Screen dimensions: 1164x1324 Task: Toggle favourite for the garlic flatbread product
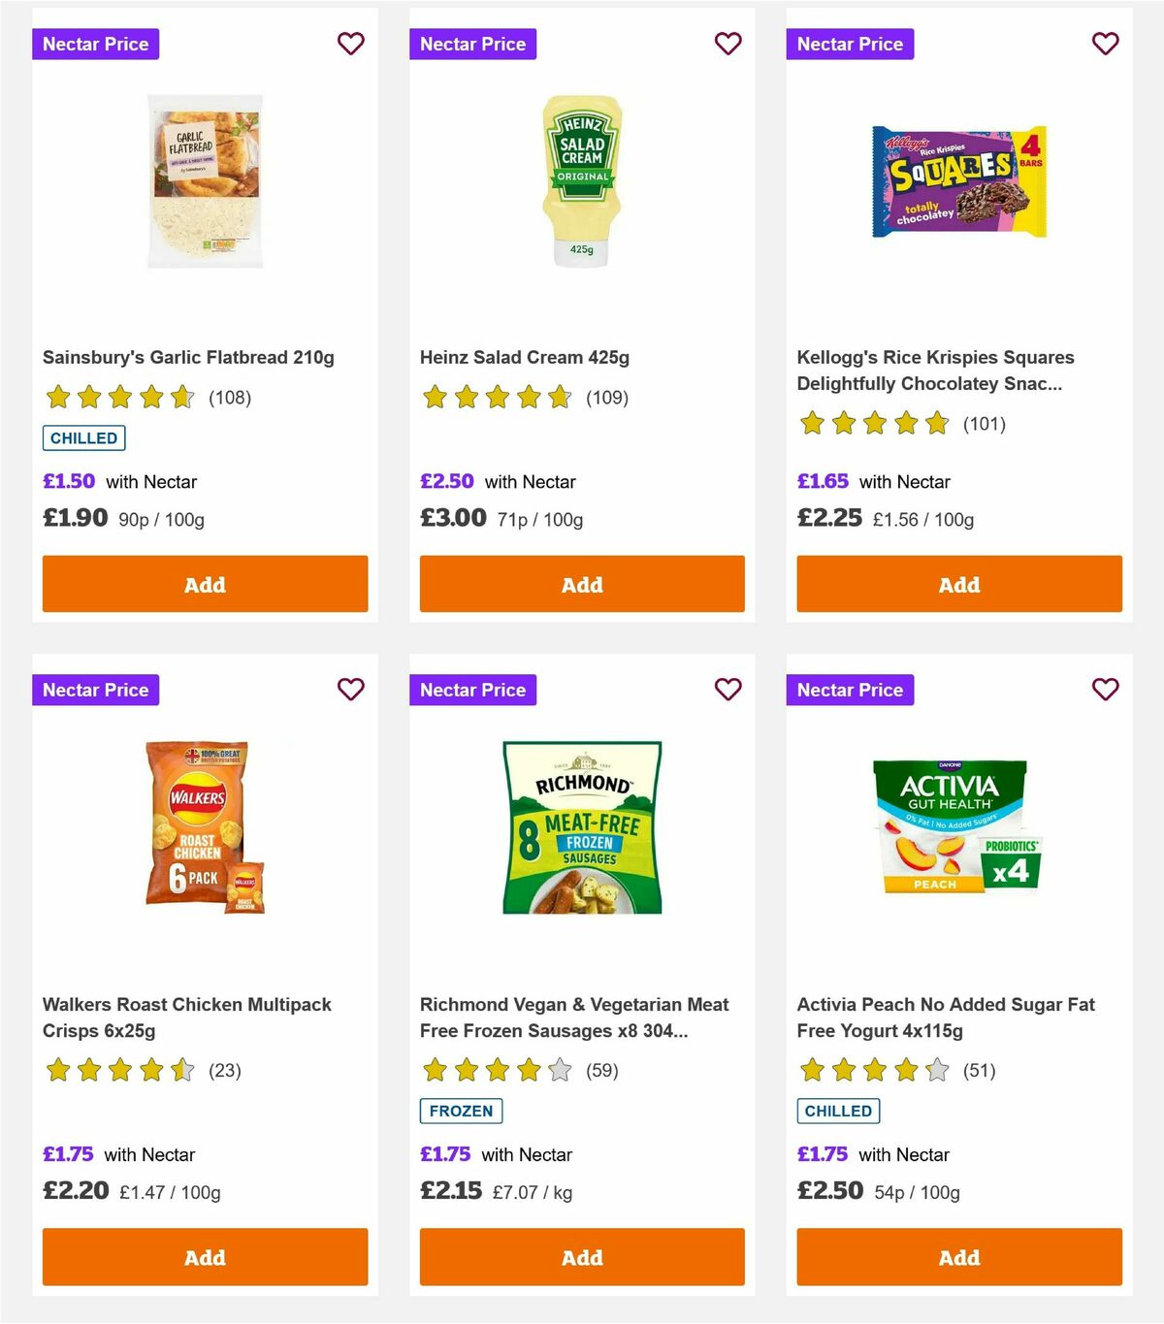(x=350, y=44)
